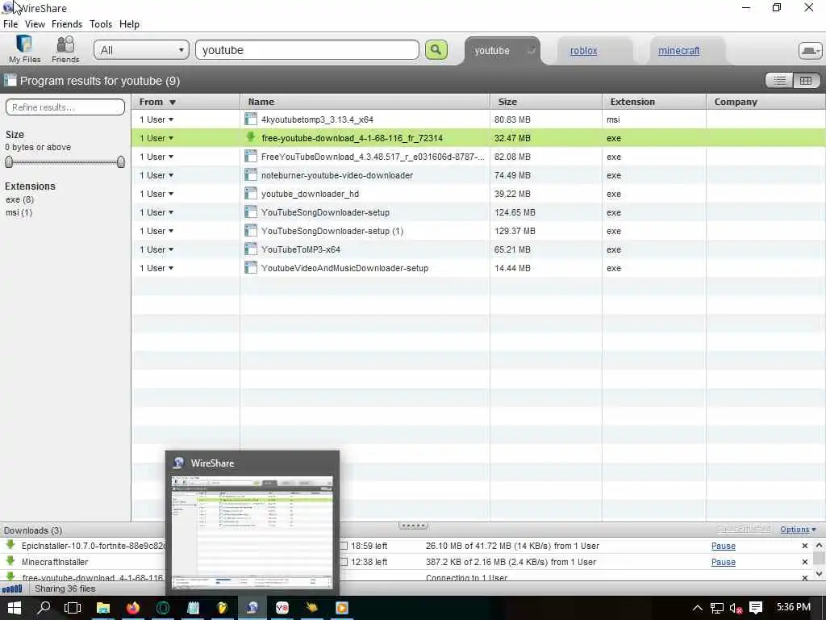Filter results by exe (8) extension
Image resolution: width=826 pixels, height=620 pixels.
[19, 200]
